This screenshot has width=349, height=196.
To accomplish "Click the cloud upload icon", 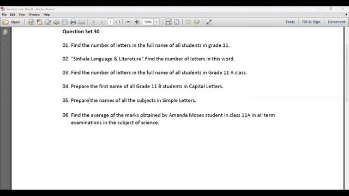I will tap(56, 22).
